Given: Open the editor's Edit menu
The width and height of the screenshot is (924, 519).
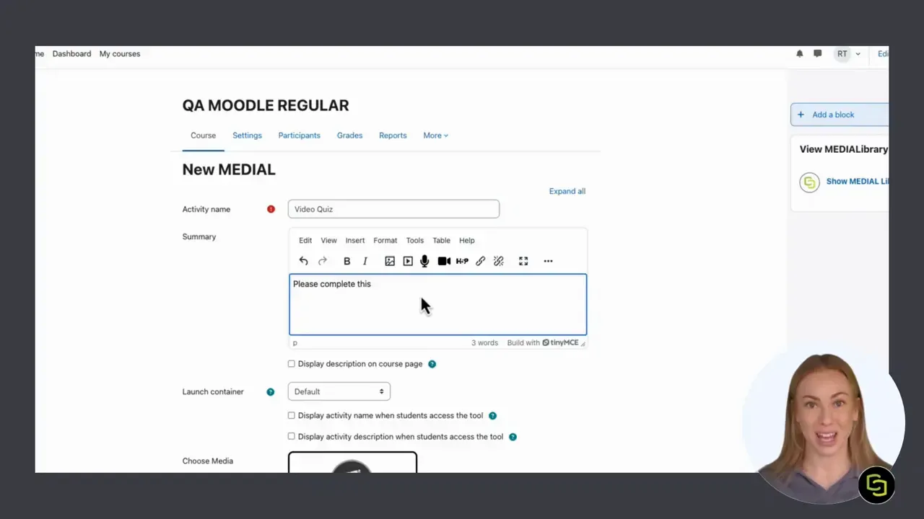Looking at the screenshot, I should 305,241.
